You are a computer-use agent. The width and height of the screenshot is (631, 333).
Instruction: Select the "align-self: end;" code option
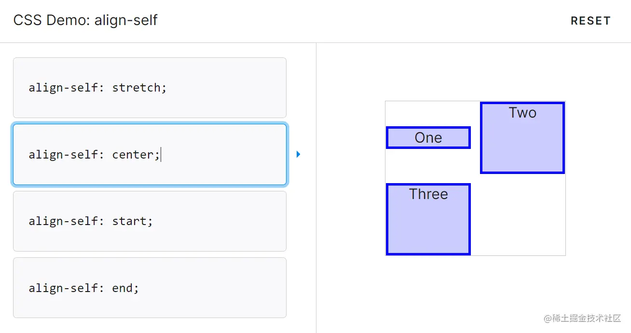(x=150, y=288)
